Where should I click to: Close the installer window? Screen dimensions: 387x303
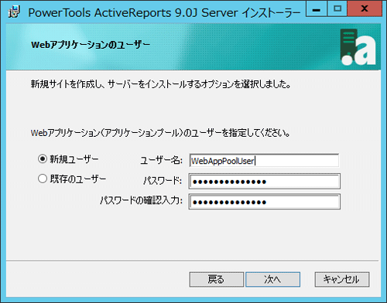(x=365, y=9)
